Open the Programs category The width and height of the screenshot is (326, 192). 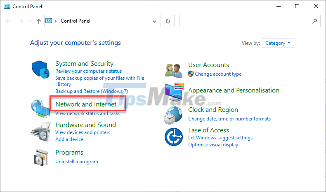coord(69,153)
